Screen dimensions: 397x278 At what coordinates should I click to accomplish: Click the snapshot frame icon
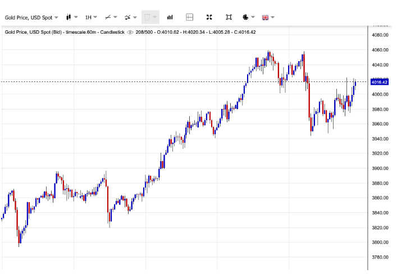[x=229, y=17]
